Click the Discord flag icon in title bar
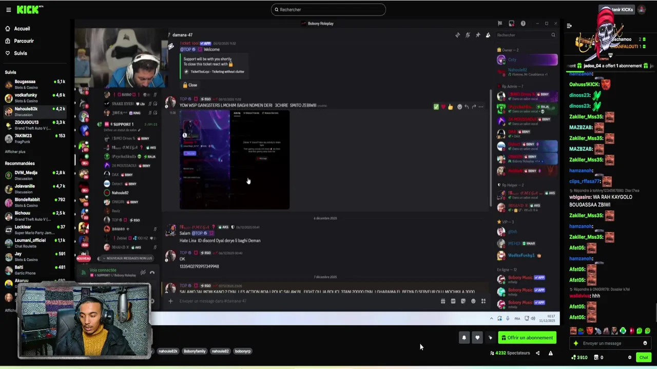Viewport: 657px width, 369px height. tap(500, 24)
